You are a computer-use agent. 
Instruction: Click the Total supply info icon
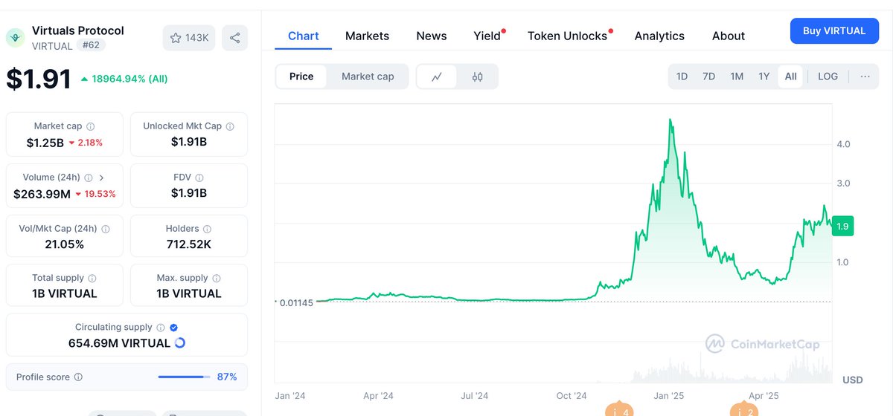94,278
